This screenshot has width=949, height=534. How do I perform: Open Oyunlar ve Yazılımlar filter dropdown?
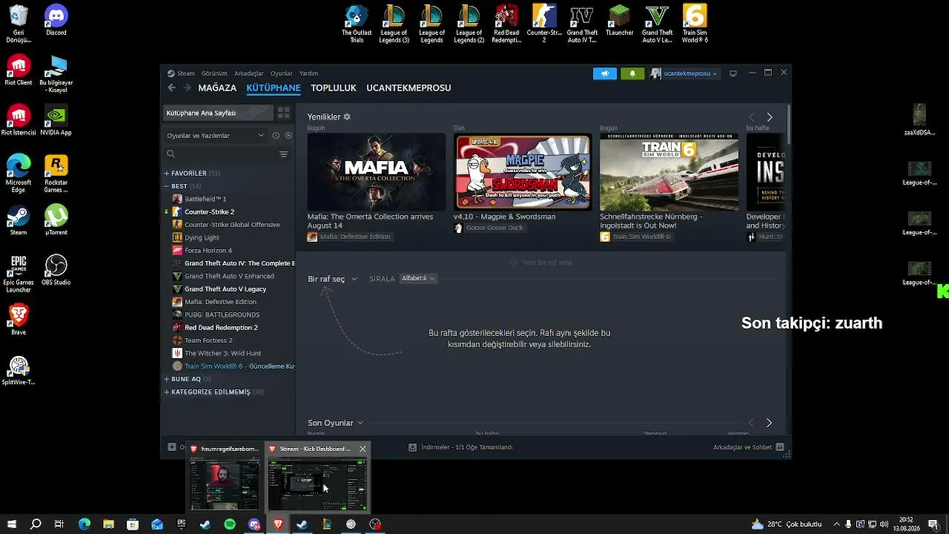point(215,136)
